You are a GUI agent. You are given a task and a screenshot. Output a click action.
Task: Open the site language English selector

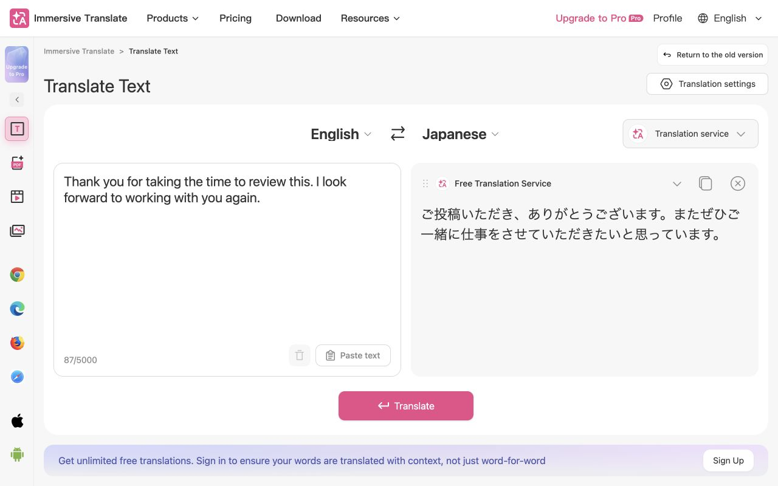pos(729,18)
